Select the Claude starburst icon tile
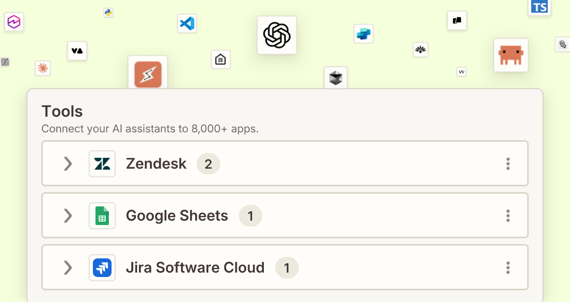The image size is (570, 302). coord(43,68)
